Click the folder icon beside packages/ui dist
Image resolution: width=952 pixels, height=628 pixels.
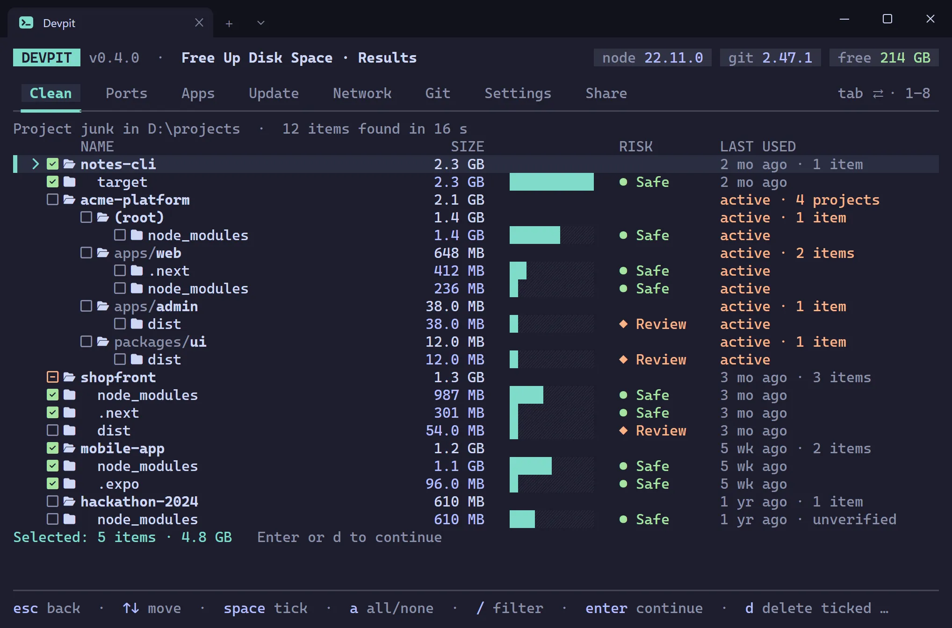137,359
